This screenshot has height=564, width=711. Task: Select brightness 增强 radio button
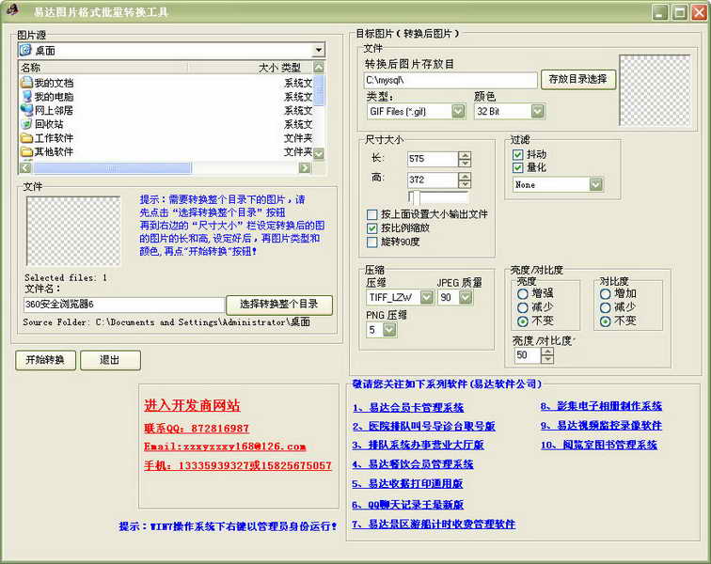pos(522,294)
